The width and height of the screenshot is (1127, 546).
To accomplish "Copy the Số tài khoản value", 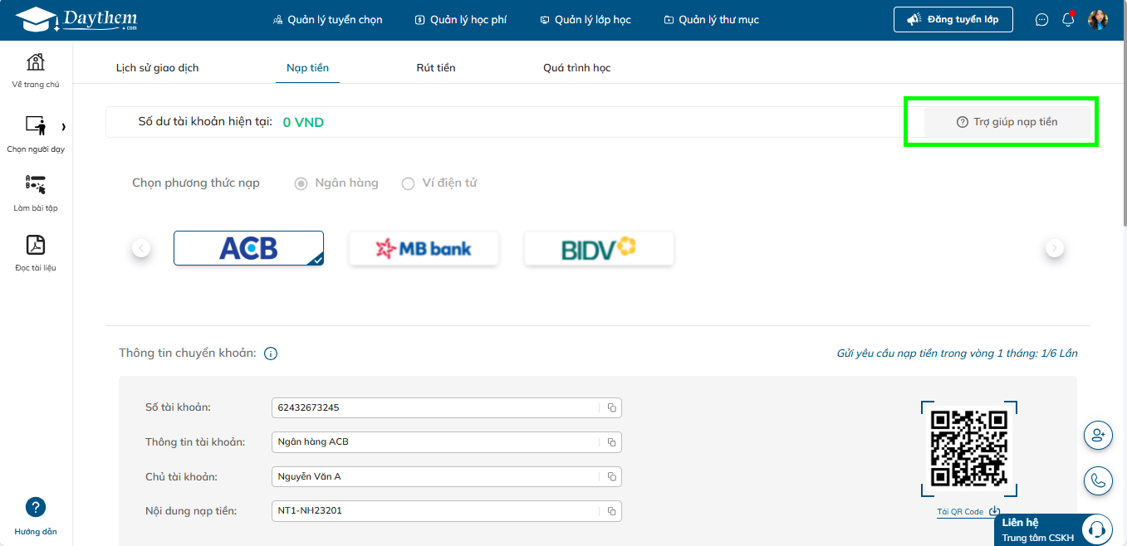I will tap(611, 407).
